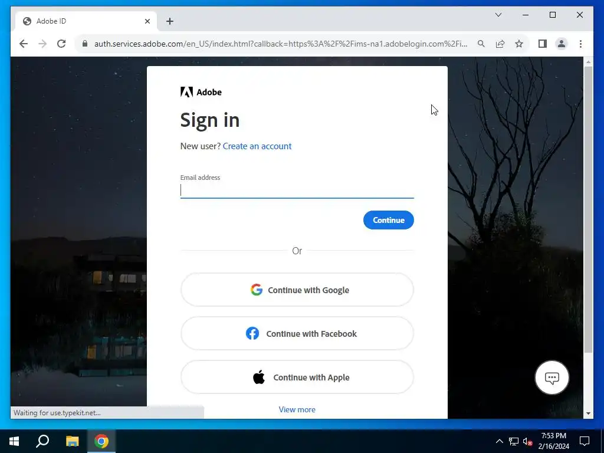Click the page scrollbar up arrow
604x453 pixels.
588,61
